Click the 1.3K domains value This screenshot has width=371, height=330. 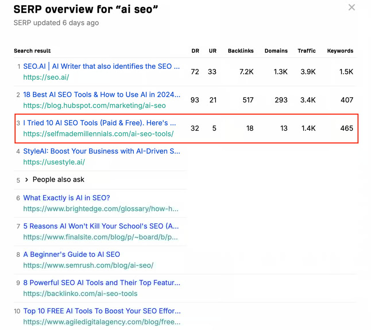(281, 72)
